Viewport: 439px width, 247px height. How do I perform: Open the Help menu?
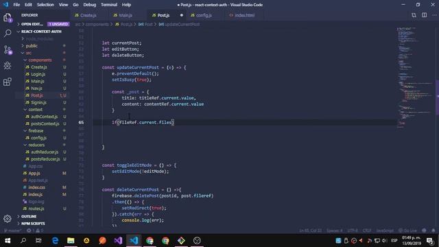click(126, 5)
